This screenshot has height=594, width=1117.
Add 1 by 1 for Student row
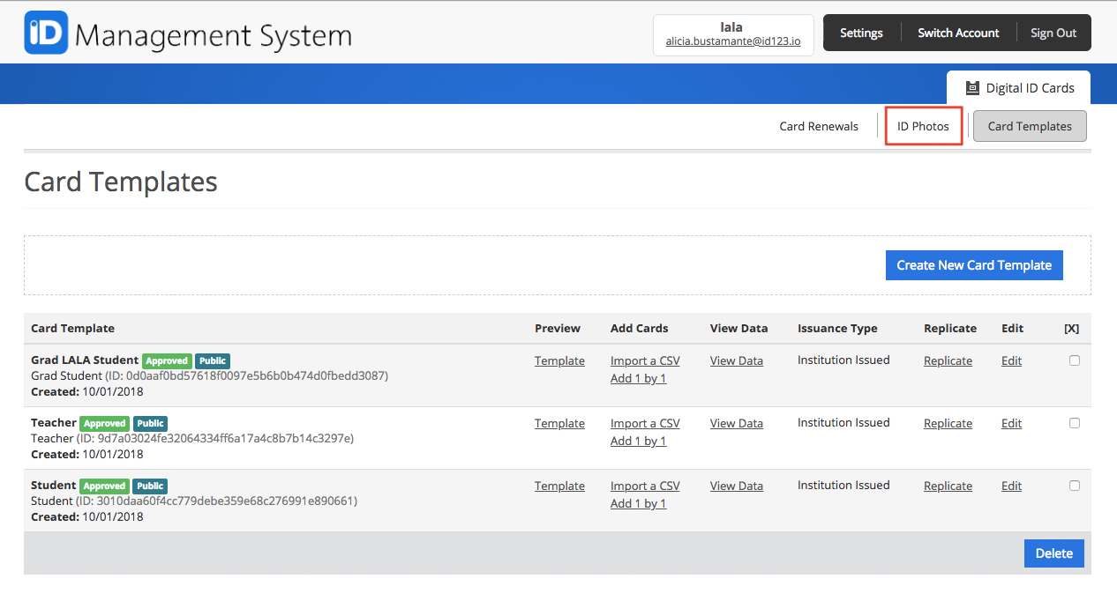tap(638, 503)
